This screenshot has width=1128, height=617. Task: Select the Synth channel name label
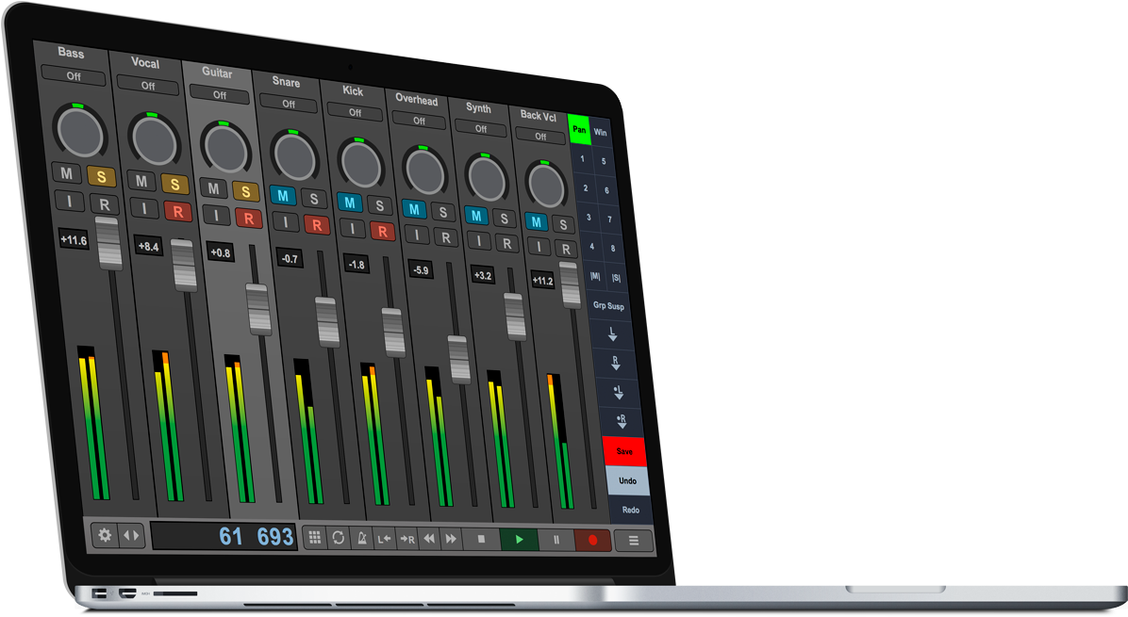click(478, 107)
